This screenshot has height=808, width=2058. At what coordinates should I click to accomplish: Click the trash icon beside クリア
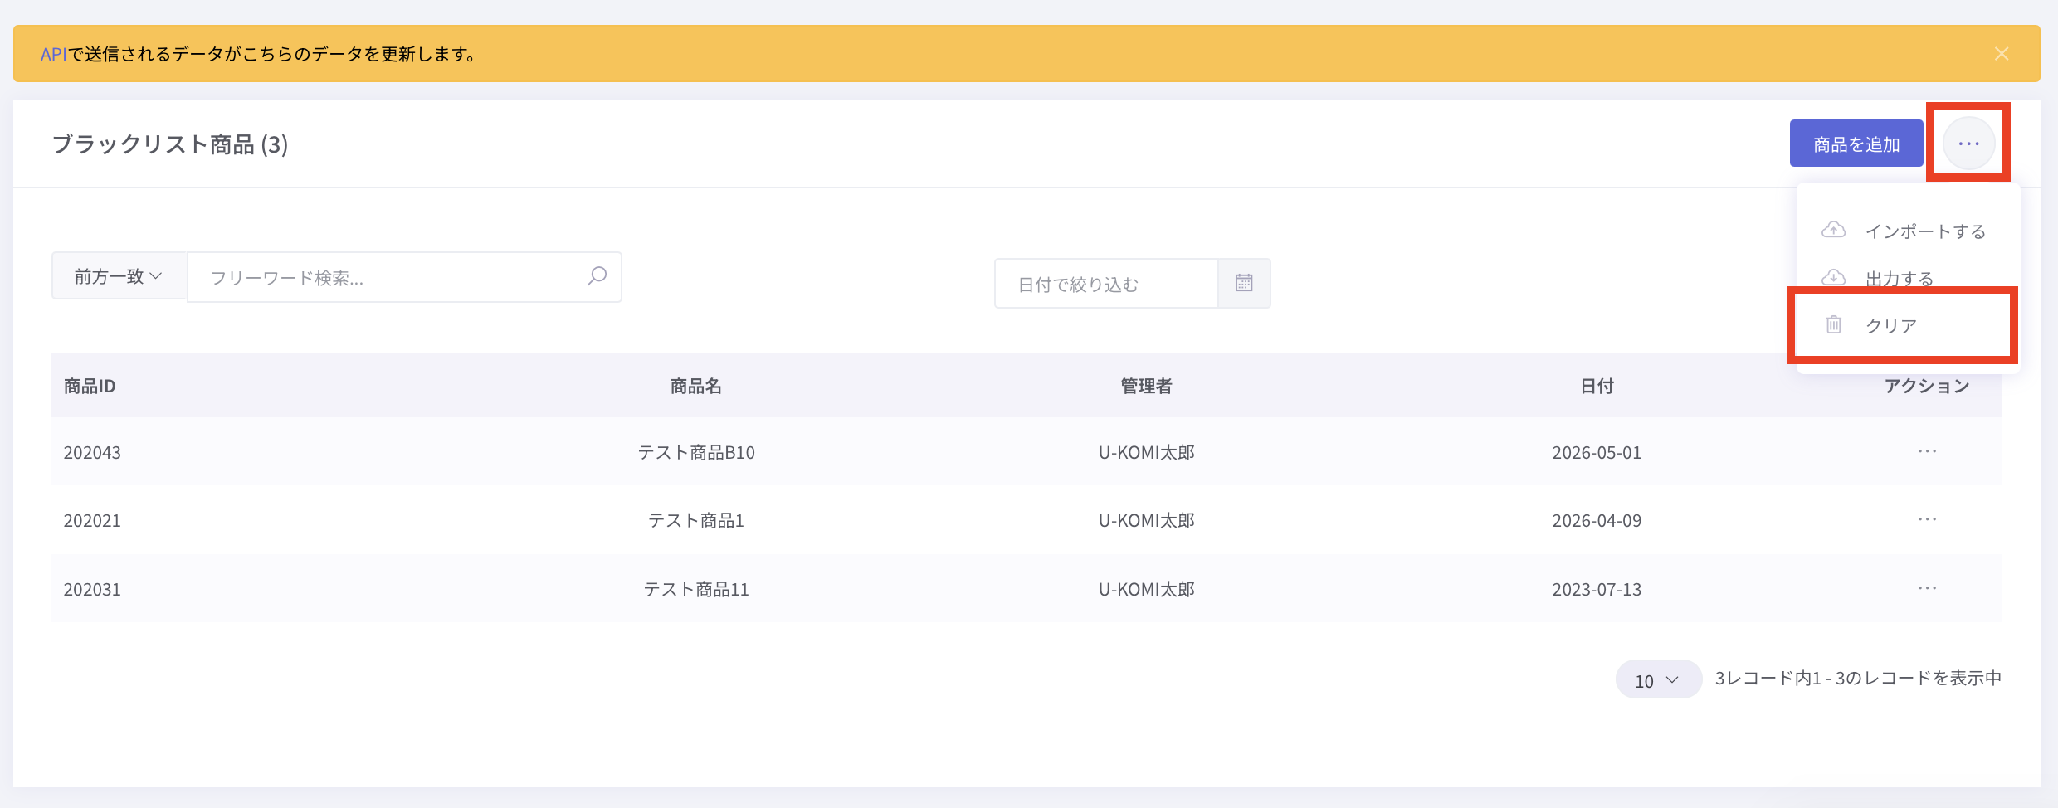(1834, 324)
